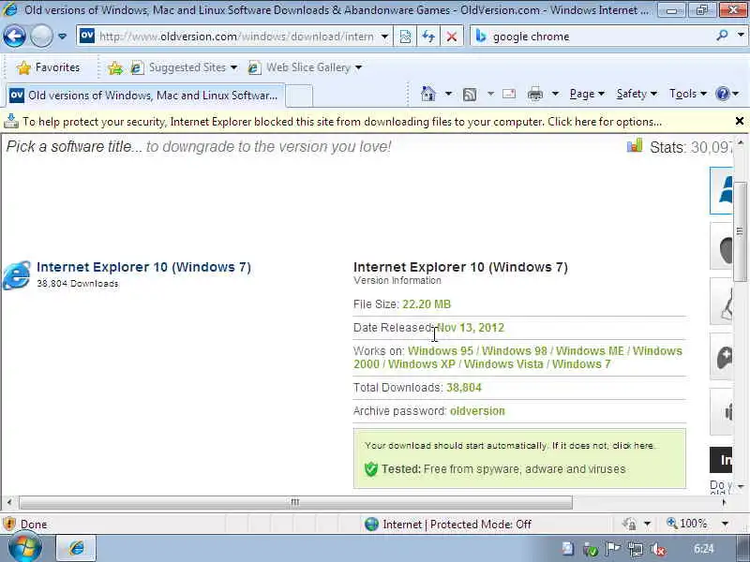Image resolution: width=750 pixels, height=562 pixels.
Task: Open the recent pages dropdown arrow
Action: point(62,37)
